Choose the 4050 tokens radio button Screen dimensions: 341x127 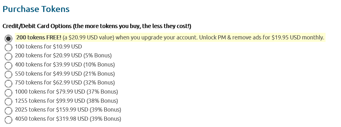pyautogui.click(x=9, y=120)
